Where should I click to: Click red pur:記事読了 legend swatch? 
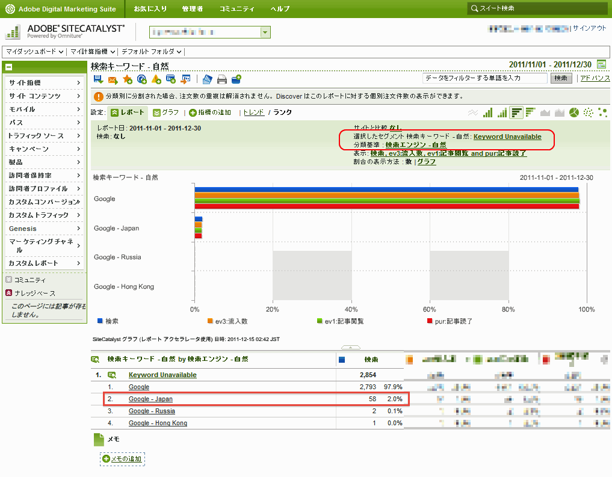tap(430, 321)
